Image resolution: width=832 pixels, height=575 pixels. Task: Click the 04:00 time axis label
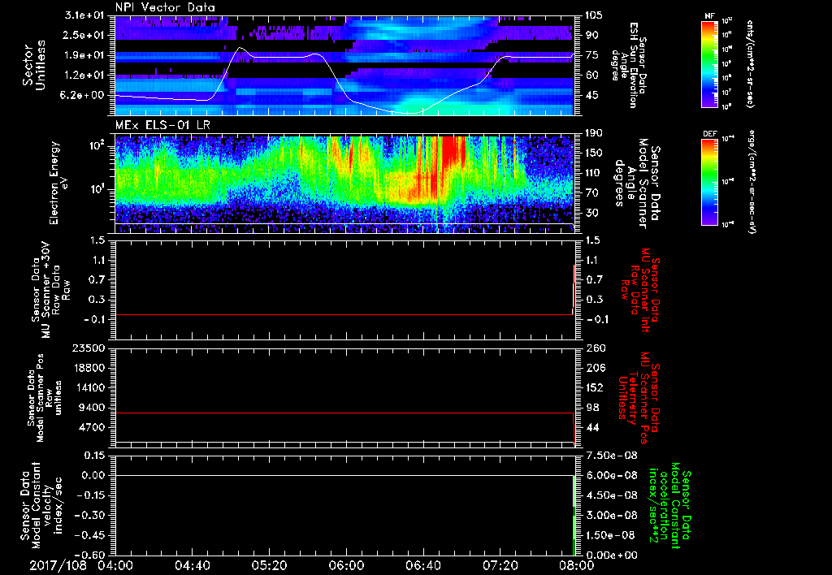click(115, 564)
